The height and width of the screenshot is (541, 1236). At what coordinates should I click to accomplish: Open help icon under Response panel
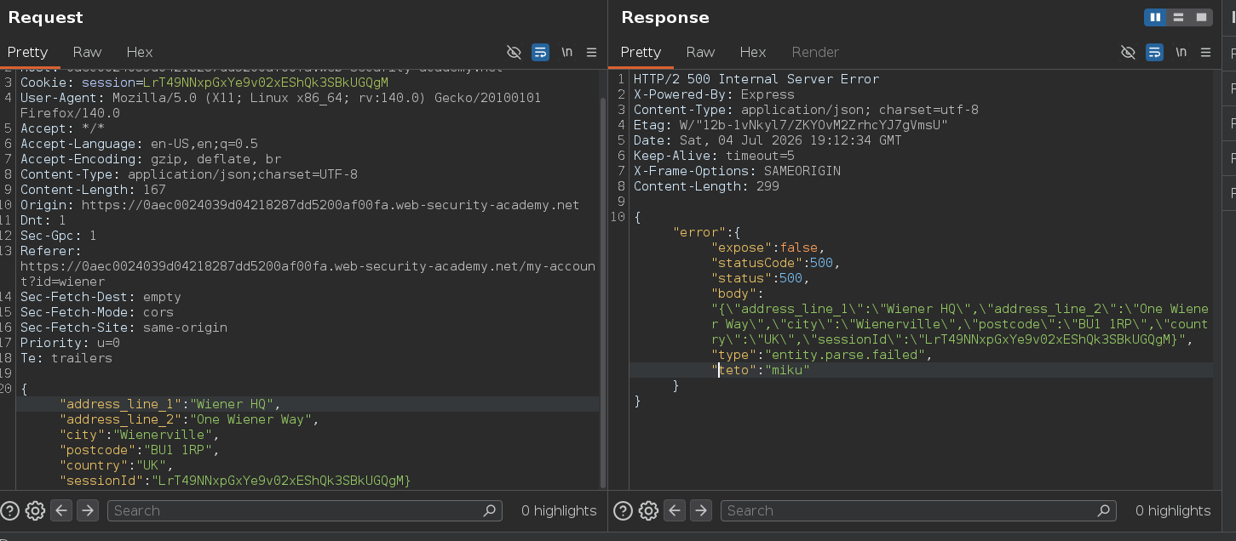coord(623,510)
